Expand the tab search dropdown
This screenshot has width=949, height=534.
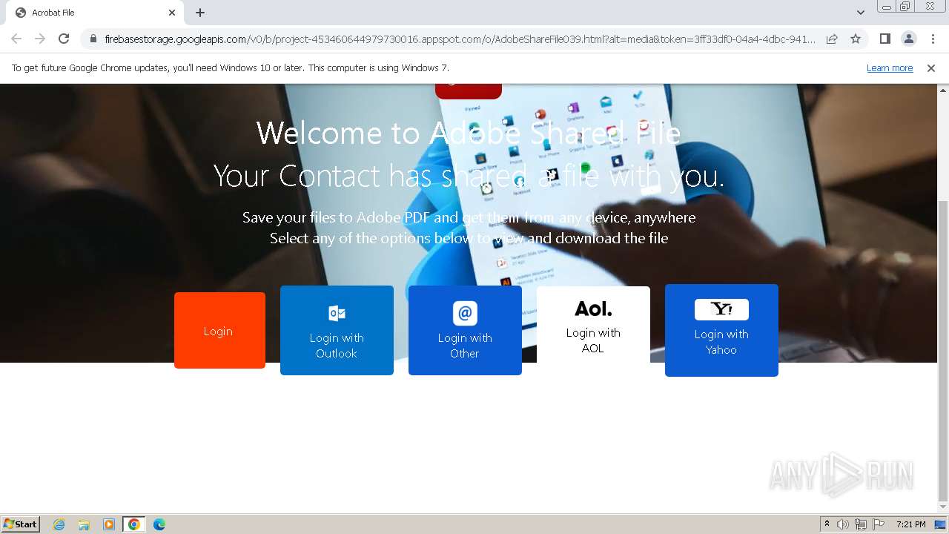pos(860,13)
